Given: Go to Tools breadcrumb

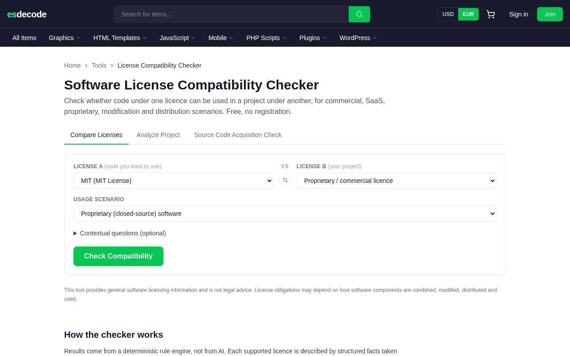Looking at the screenshot, I should [x=99, y=65].
